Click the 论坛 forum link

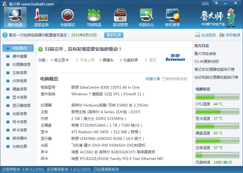[x=205, y=3]
